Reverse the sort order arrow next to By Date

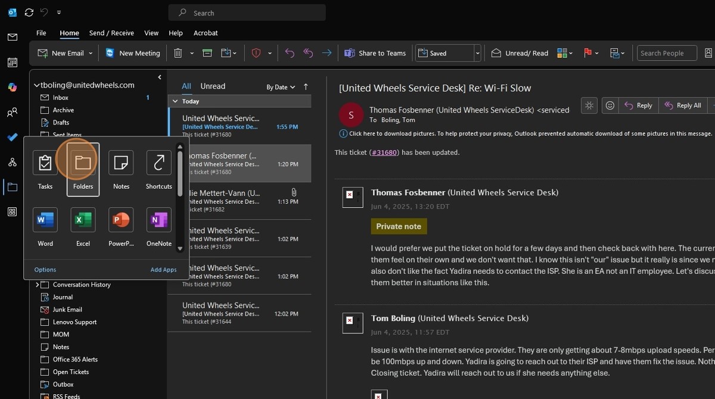[306, 87]
